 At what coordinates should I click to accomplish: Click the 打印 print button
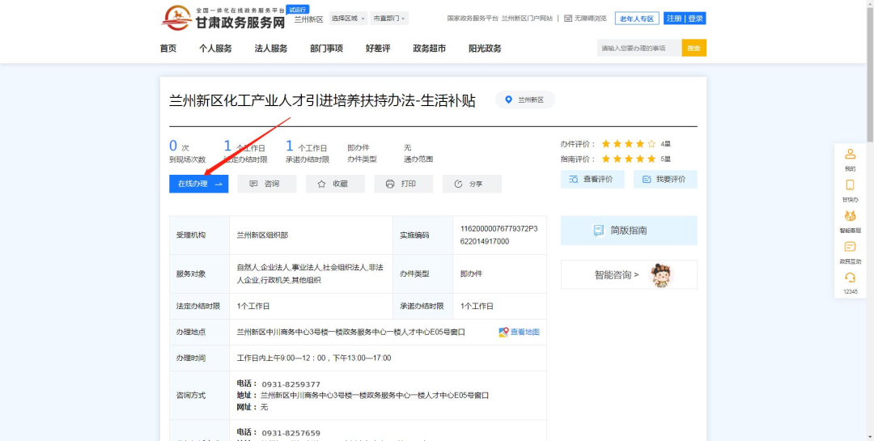pyautogui.click(x=403, y=184)
